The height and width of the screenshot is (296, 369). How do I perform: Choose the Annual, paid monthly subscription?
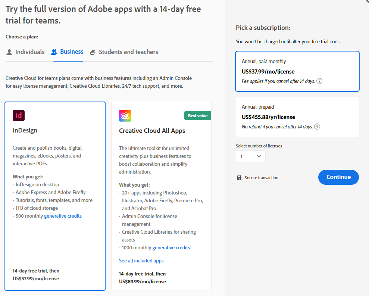[x=297, y=71]
